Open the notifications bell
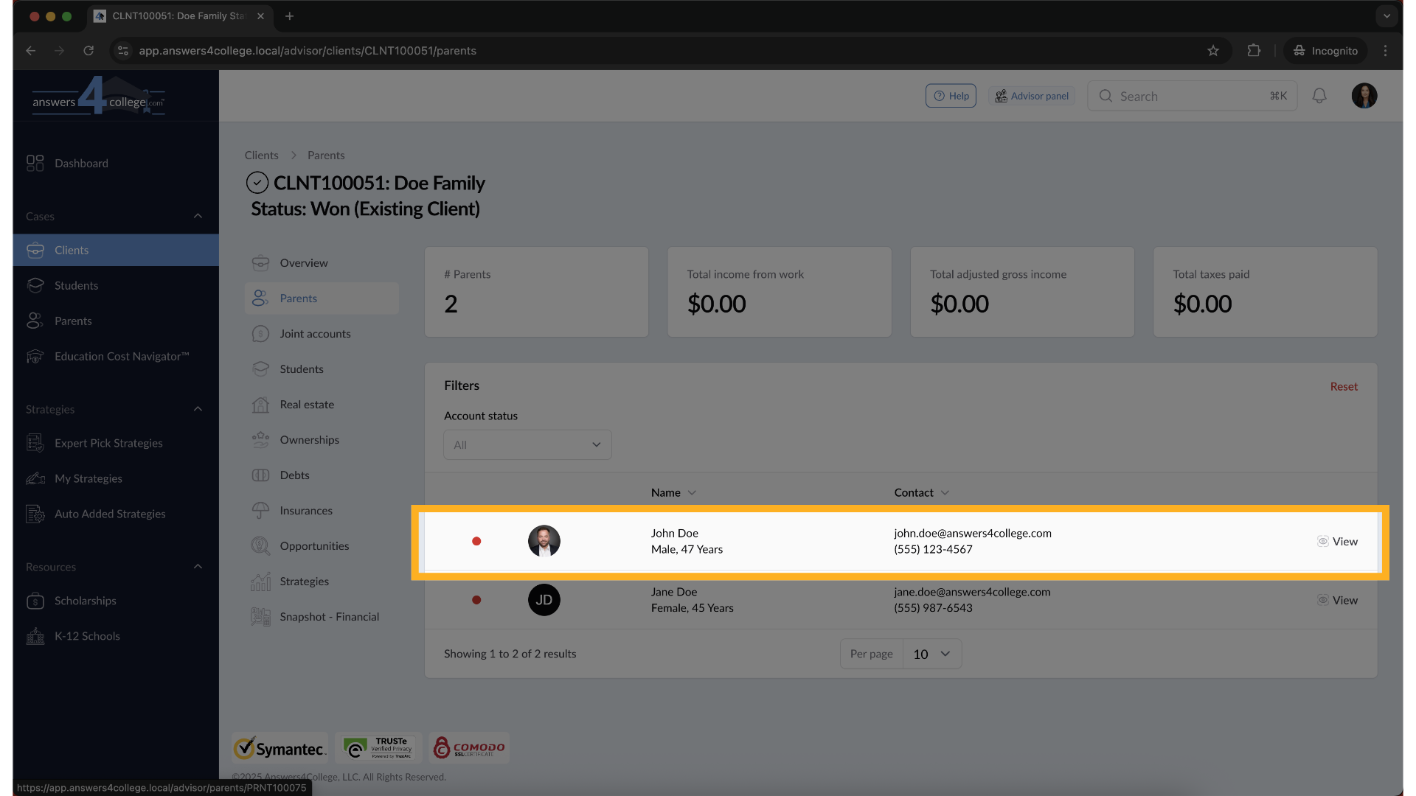 [x=1319, y=96]
